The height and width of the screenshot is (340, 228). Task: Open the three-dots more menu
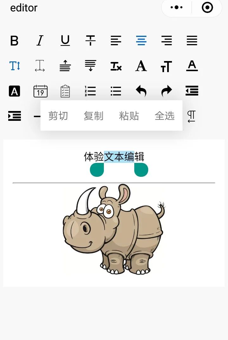coord(176,7)
